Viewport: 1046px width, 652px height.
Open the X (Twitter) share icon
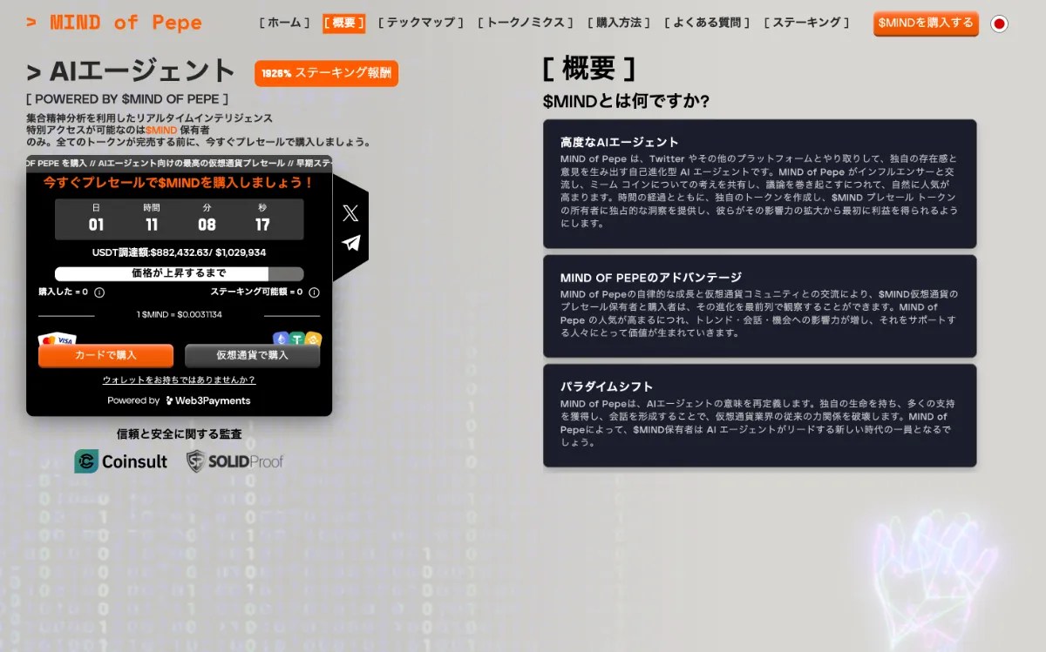(350, 212)
